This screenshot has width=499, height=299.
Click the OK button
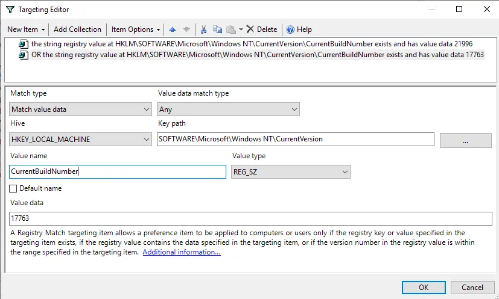(424, 287)
